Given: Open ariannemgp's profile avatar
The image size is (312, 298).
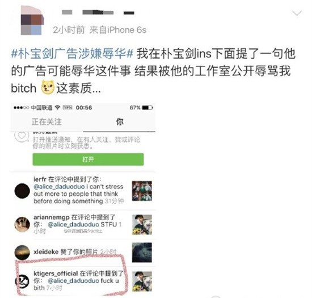Looking at the screenshot, I should tap(22, 224).
